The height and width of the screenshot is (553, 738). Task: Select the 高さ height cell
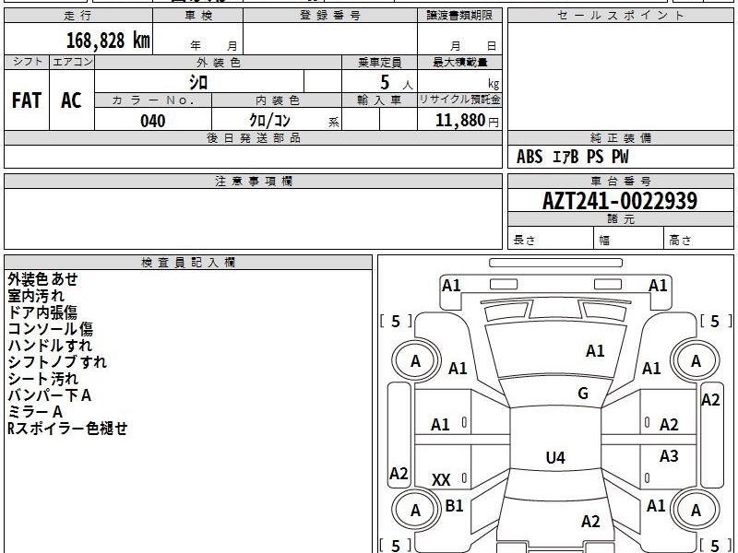(698, 238)
